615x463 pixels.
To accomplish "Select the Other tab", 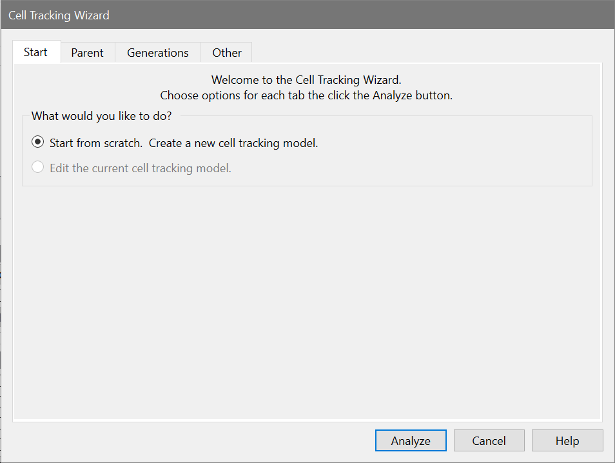I will pyautogui.click(x=227, y=53).
